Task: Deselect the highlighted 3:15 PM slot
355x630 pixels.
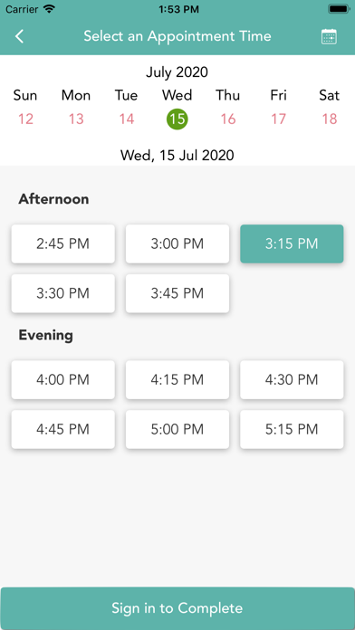Action: pos(292,243)
